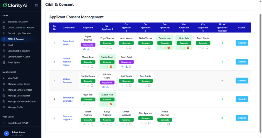The image size is (262, 138).
Task: Check the box for Vikash Agarwal
Action: pos(92,124)
